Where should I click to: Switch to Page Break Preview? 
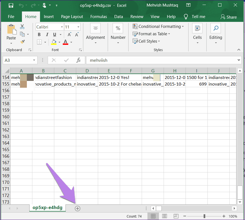click(x=176, y=216)
